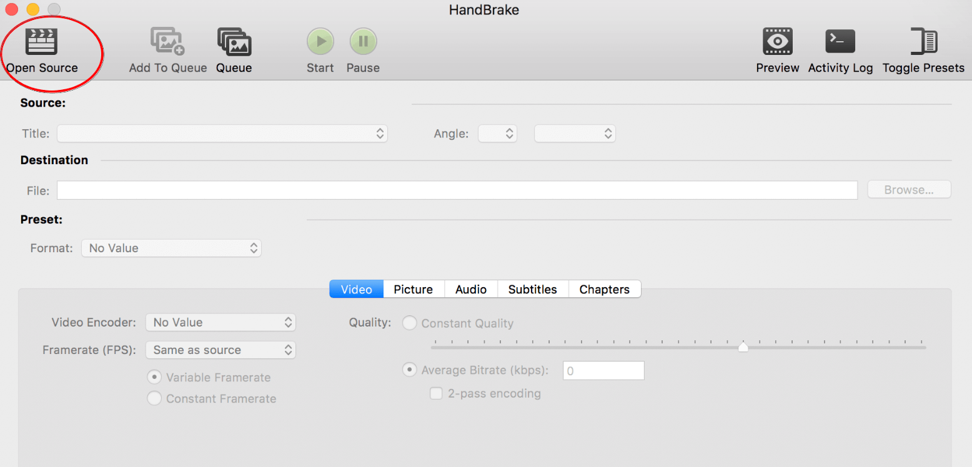The image size is (972, 467).
Task: Close the HandBrake window with red button
Action: click(11, 9)
